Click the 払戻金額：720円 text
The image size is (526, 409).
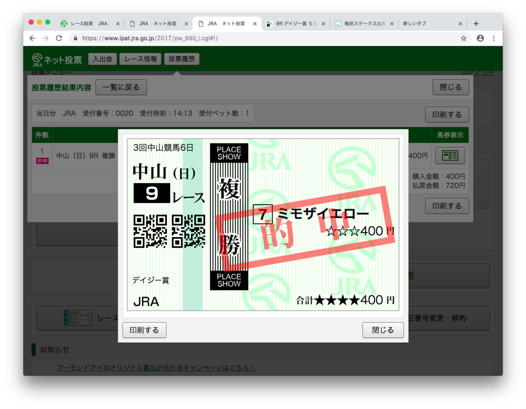click(439, 185)
